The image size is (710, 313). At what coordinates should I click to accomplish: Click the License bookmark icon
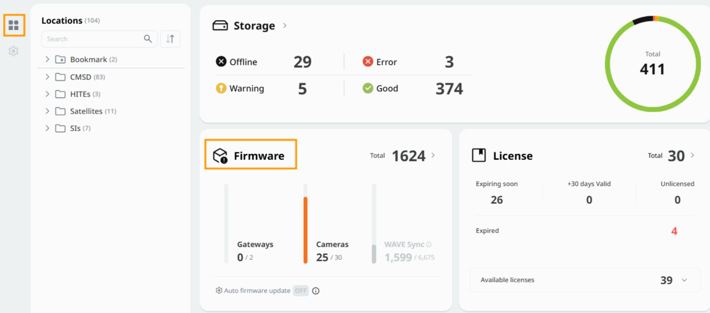pyautogui.click(x=479, y=156)
